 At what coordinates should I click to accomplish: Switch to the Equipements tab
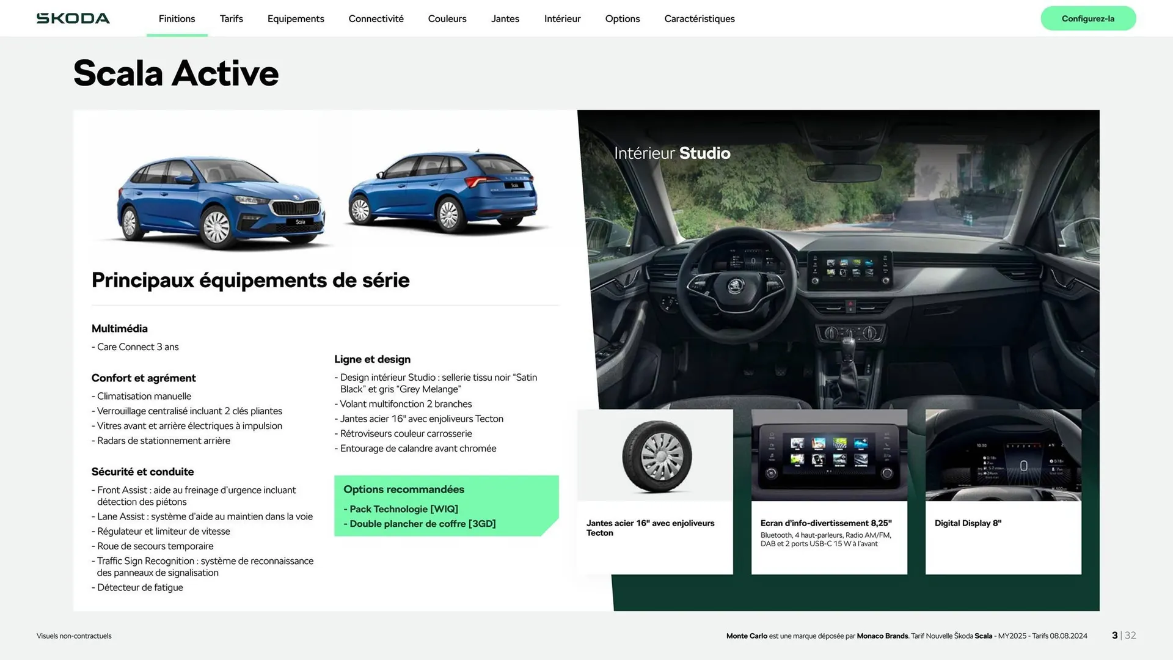(295, 18)
